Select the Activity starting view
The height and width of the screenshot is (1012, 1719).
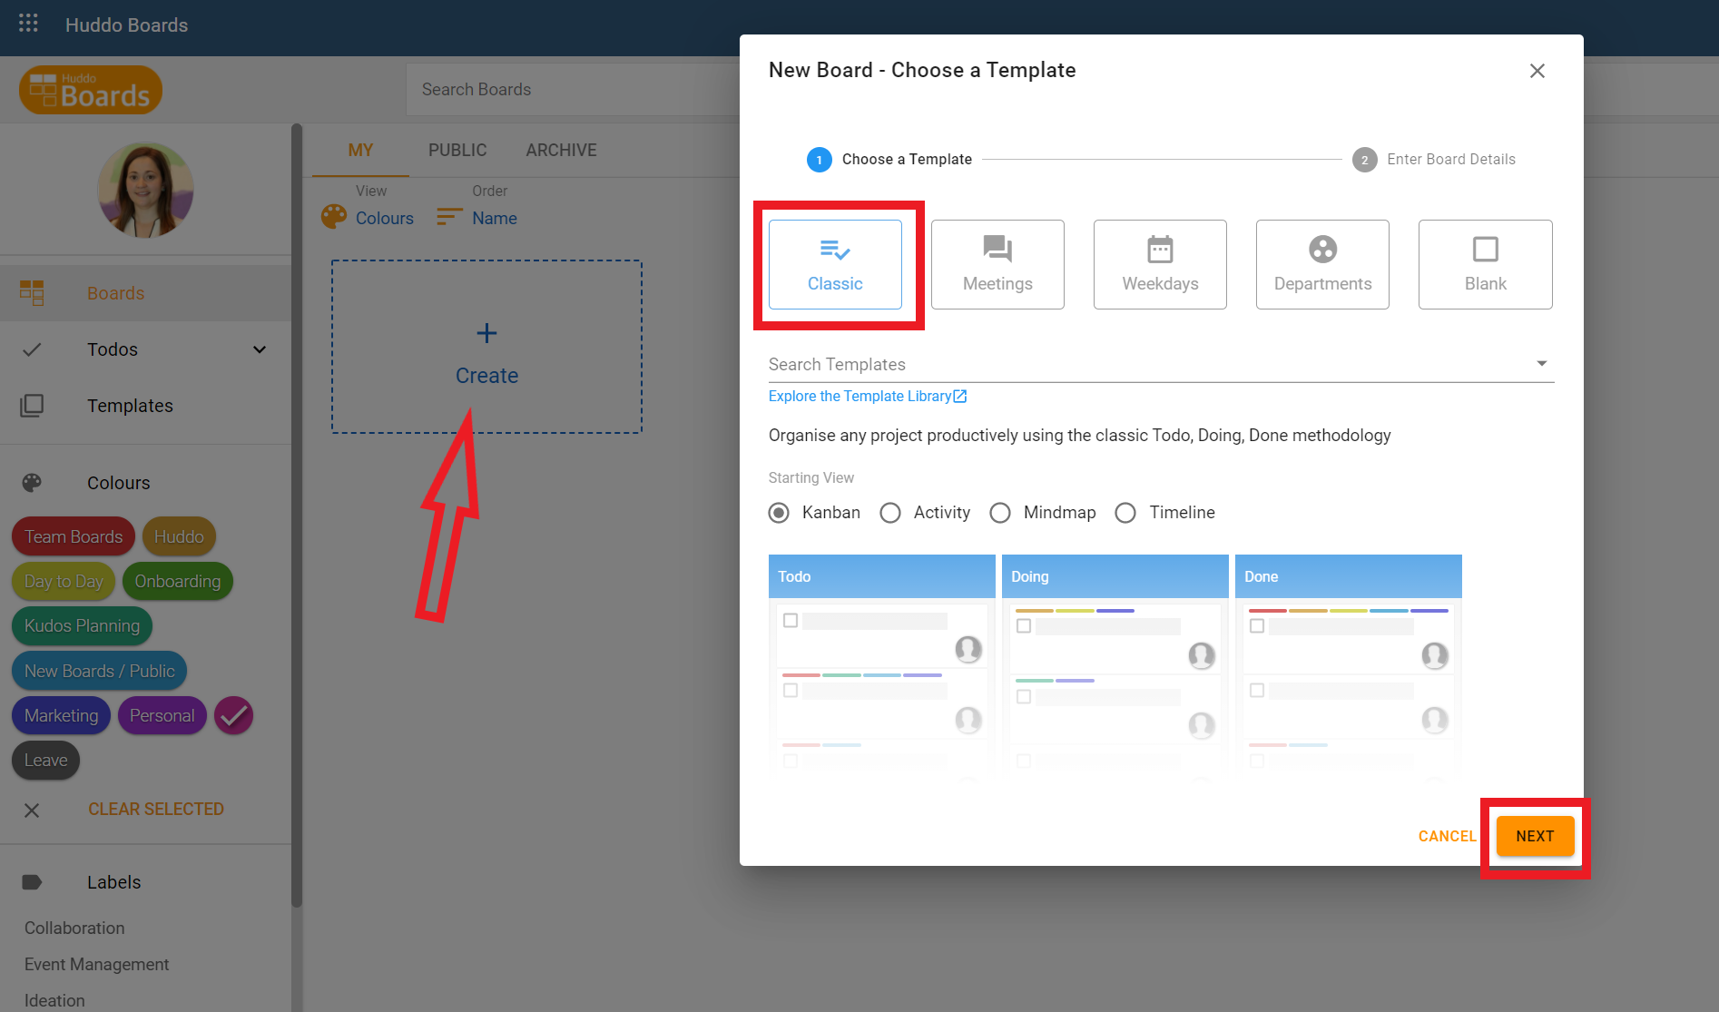[890, 513]
